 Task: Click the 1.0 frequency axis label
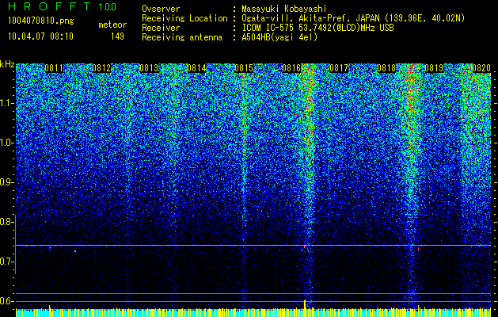pyautogui.click(x=6, y=143)
